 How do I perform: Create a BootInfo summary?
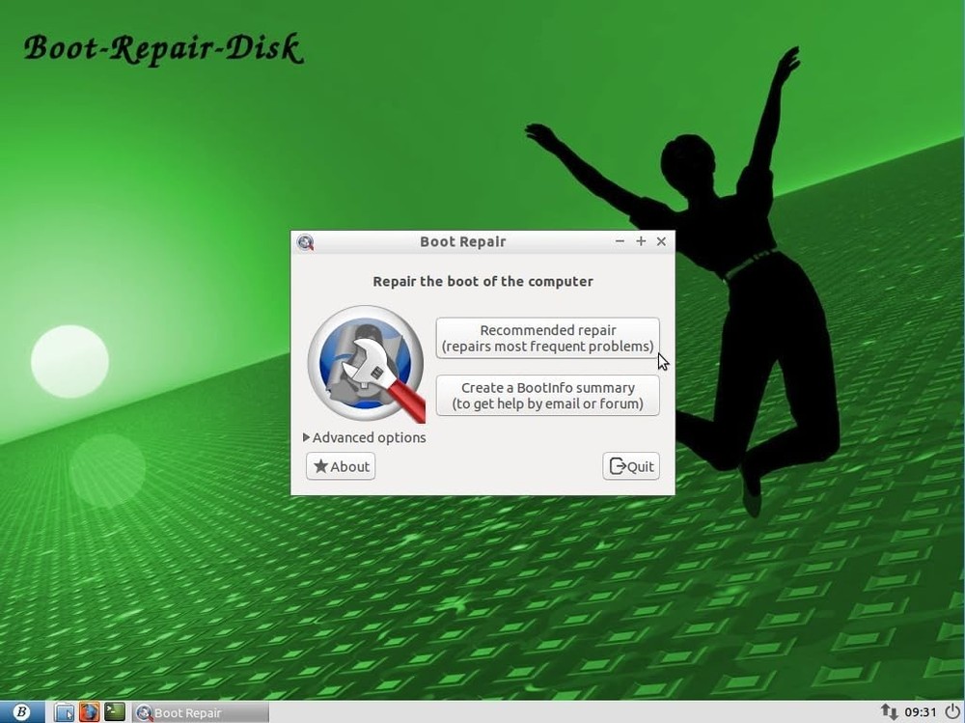pos(547,396)
